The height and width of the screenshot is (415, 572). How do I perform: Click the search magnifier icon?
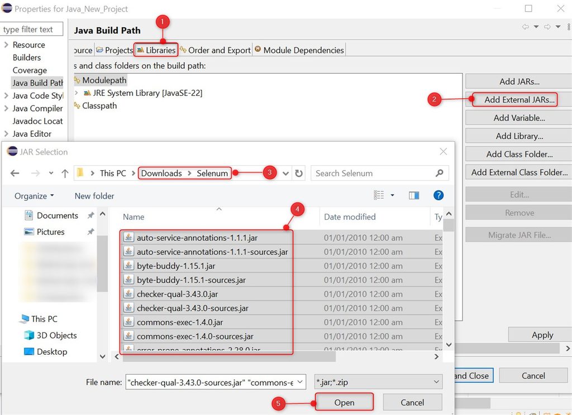point(439,173)
